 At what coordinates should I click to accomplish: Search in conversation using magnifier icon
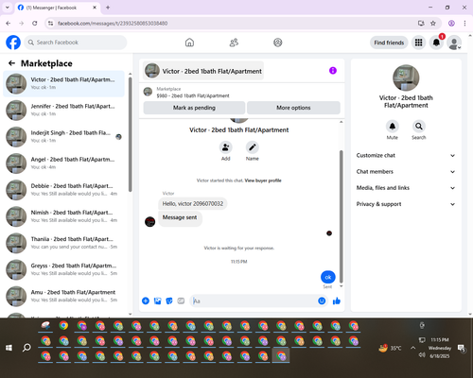coord(419,127)
